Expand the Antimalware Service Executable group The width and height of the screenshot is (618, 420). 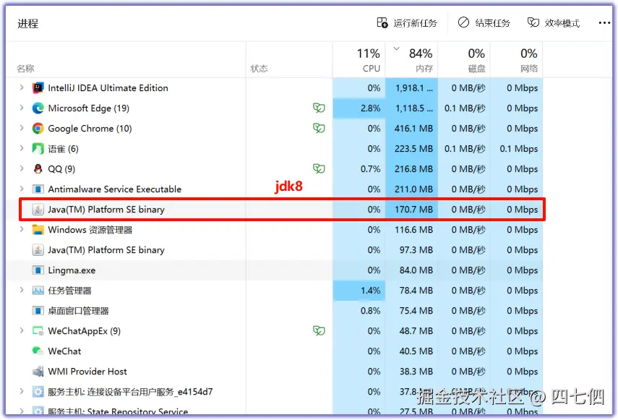[22, 189]
